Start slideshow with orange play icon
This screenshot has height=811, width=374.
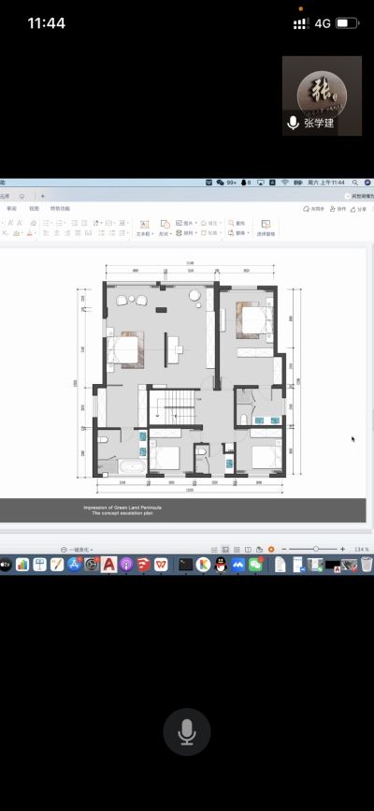[x=271, y=550]
